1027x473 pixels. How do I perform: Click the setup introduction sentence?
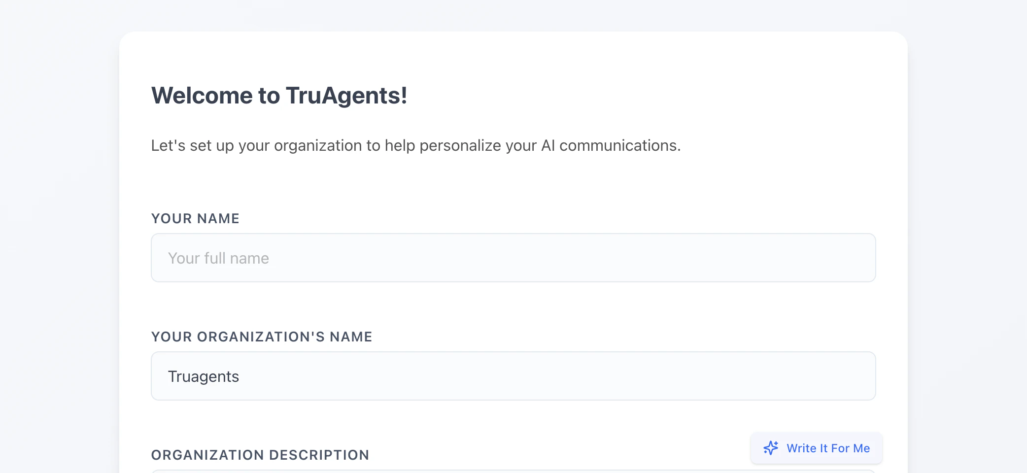point(415,145)
